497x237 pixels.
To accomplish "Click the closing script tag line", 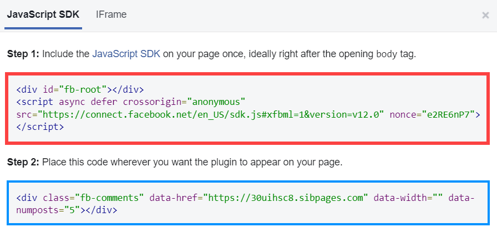I will click(x=40, y=127).
